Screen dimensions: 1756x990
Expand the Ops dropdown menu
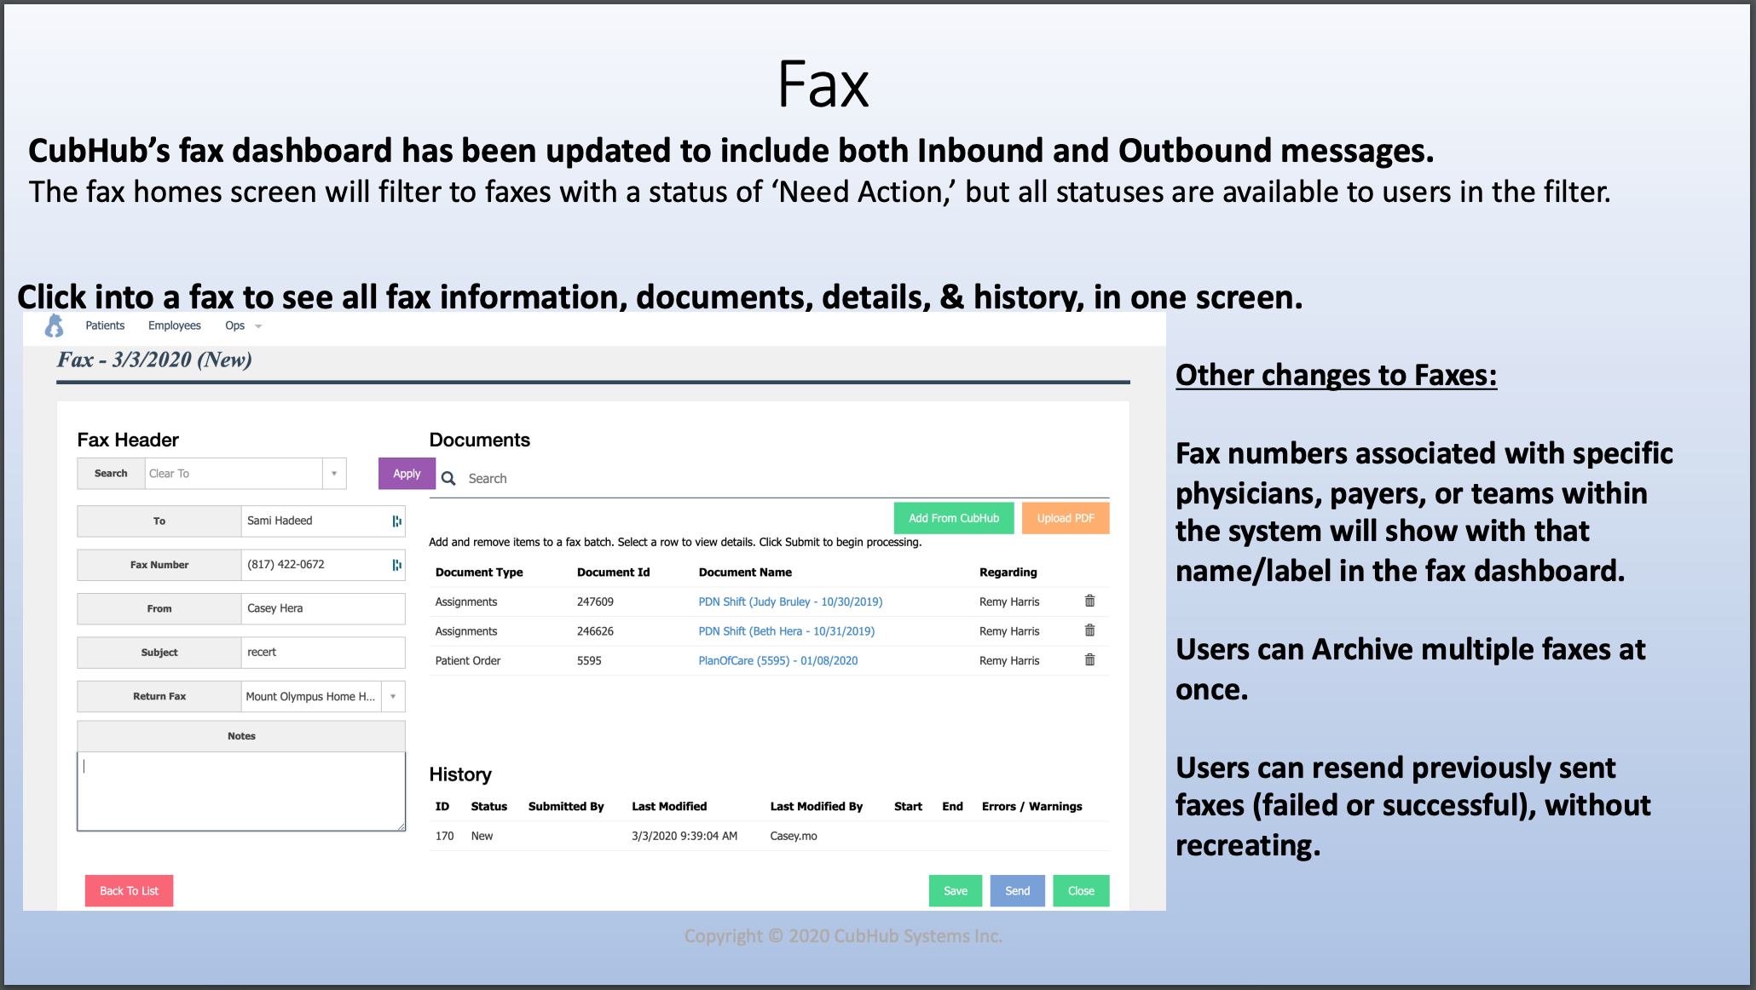(243, 325)
